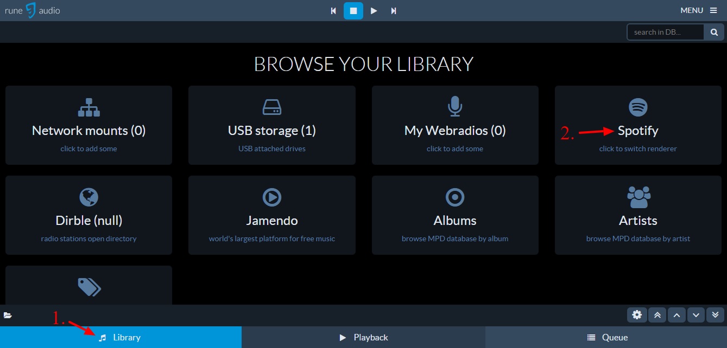
Task: Open Dirble globe icon
Action: (89, 197)
